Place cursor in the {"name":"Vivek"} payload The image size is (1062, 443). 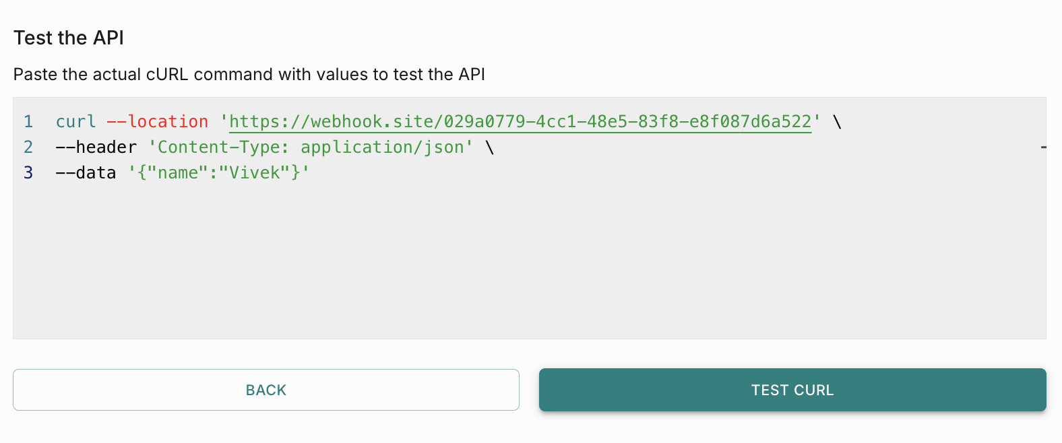click(219, 173)
